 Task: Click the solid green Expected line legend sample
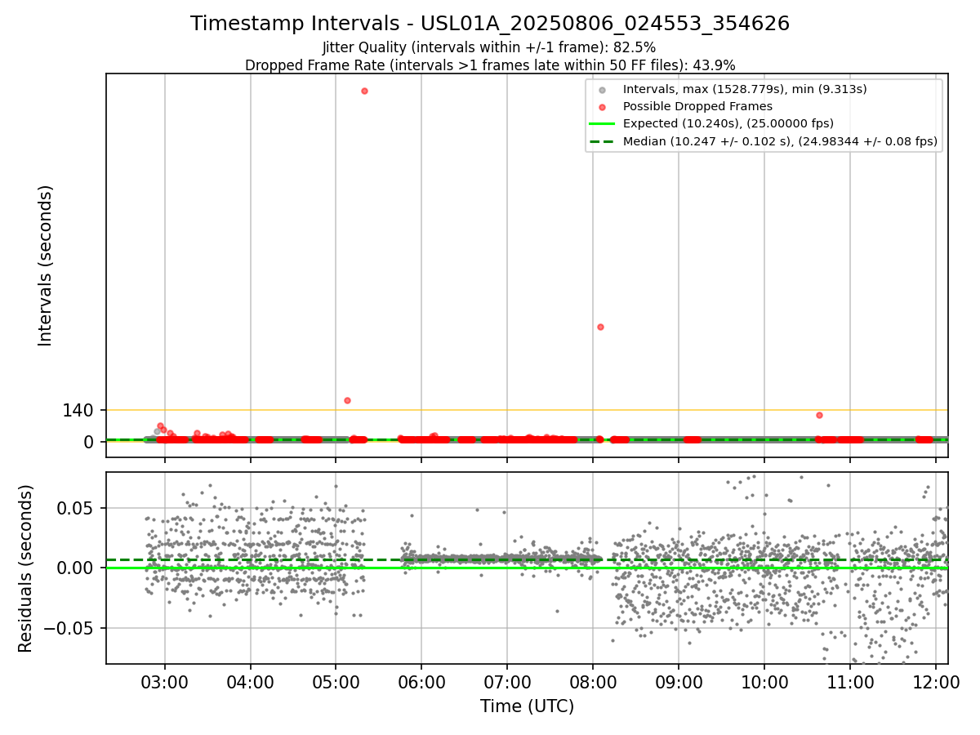(x=602, y=124)
